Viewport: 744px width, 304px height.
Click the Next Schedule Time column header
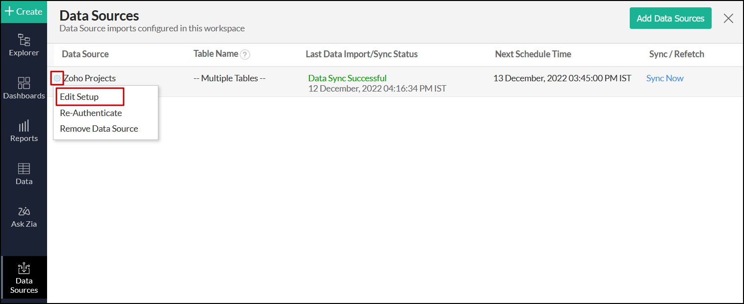coord(533,54)
